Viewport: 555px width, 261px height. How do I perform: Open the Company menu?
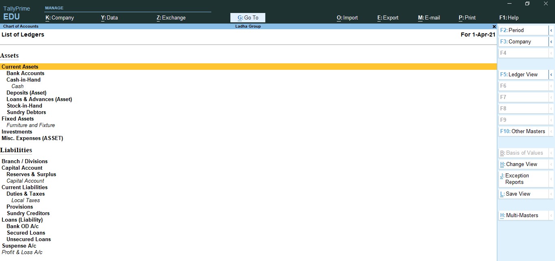60,18
